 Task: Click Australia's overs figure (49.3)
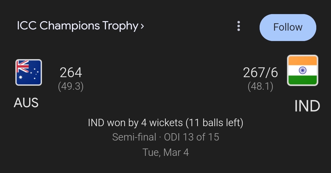tap(71, 87)
